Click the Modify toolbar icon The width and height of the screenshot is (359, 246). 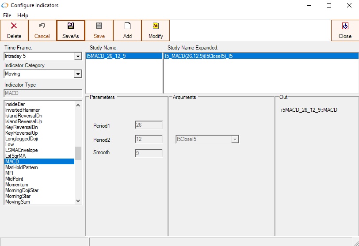(x=156, y=26)
